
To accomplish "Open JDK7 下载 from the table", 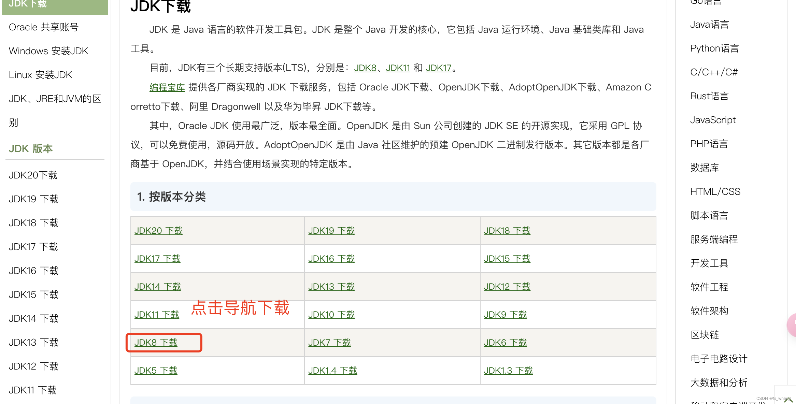I will tap(330, 343).
